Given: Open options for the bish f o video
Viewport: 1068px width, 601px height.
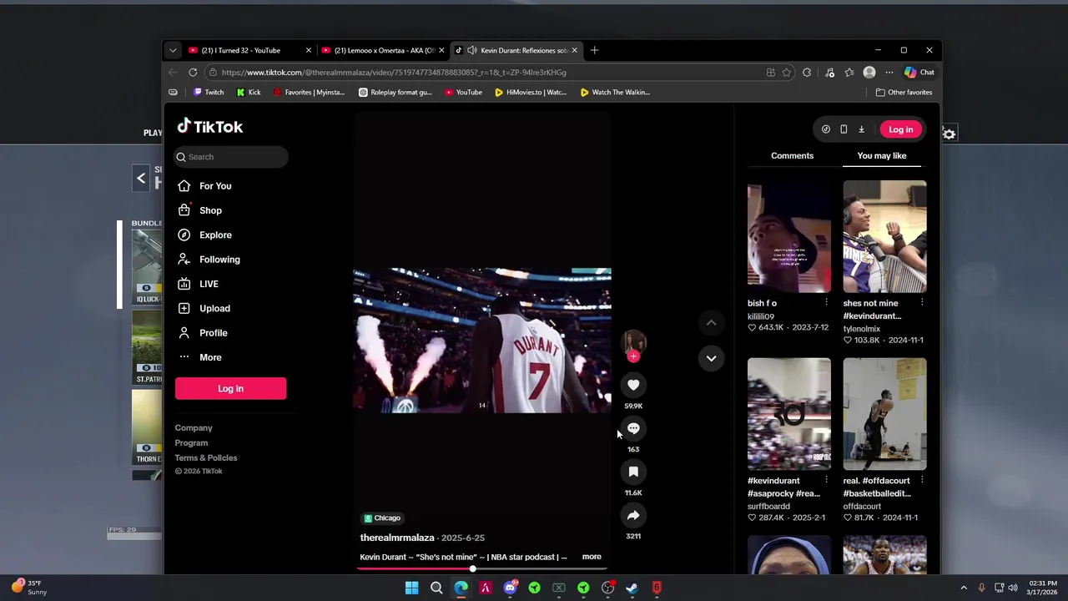Looking at the screenshot, I should (x=826, y=302).
